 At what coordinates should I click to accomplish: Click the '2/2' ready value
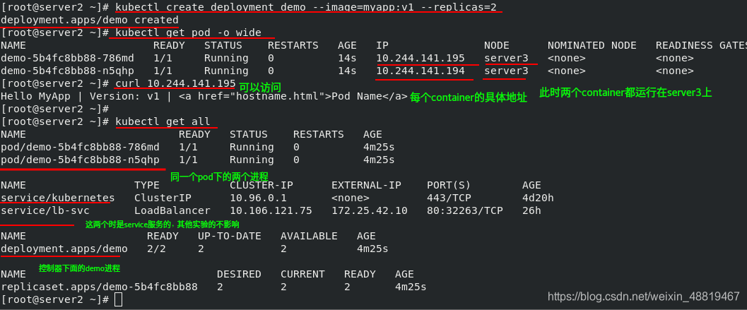156,249
